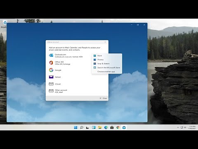Open the Windows Start menu

75,127
